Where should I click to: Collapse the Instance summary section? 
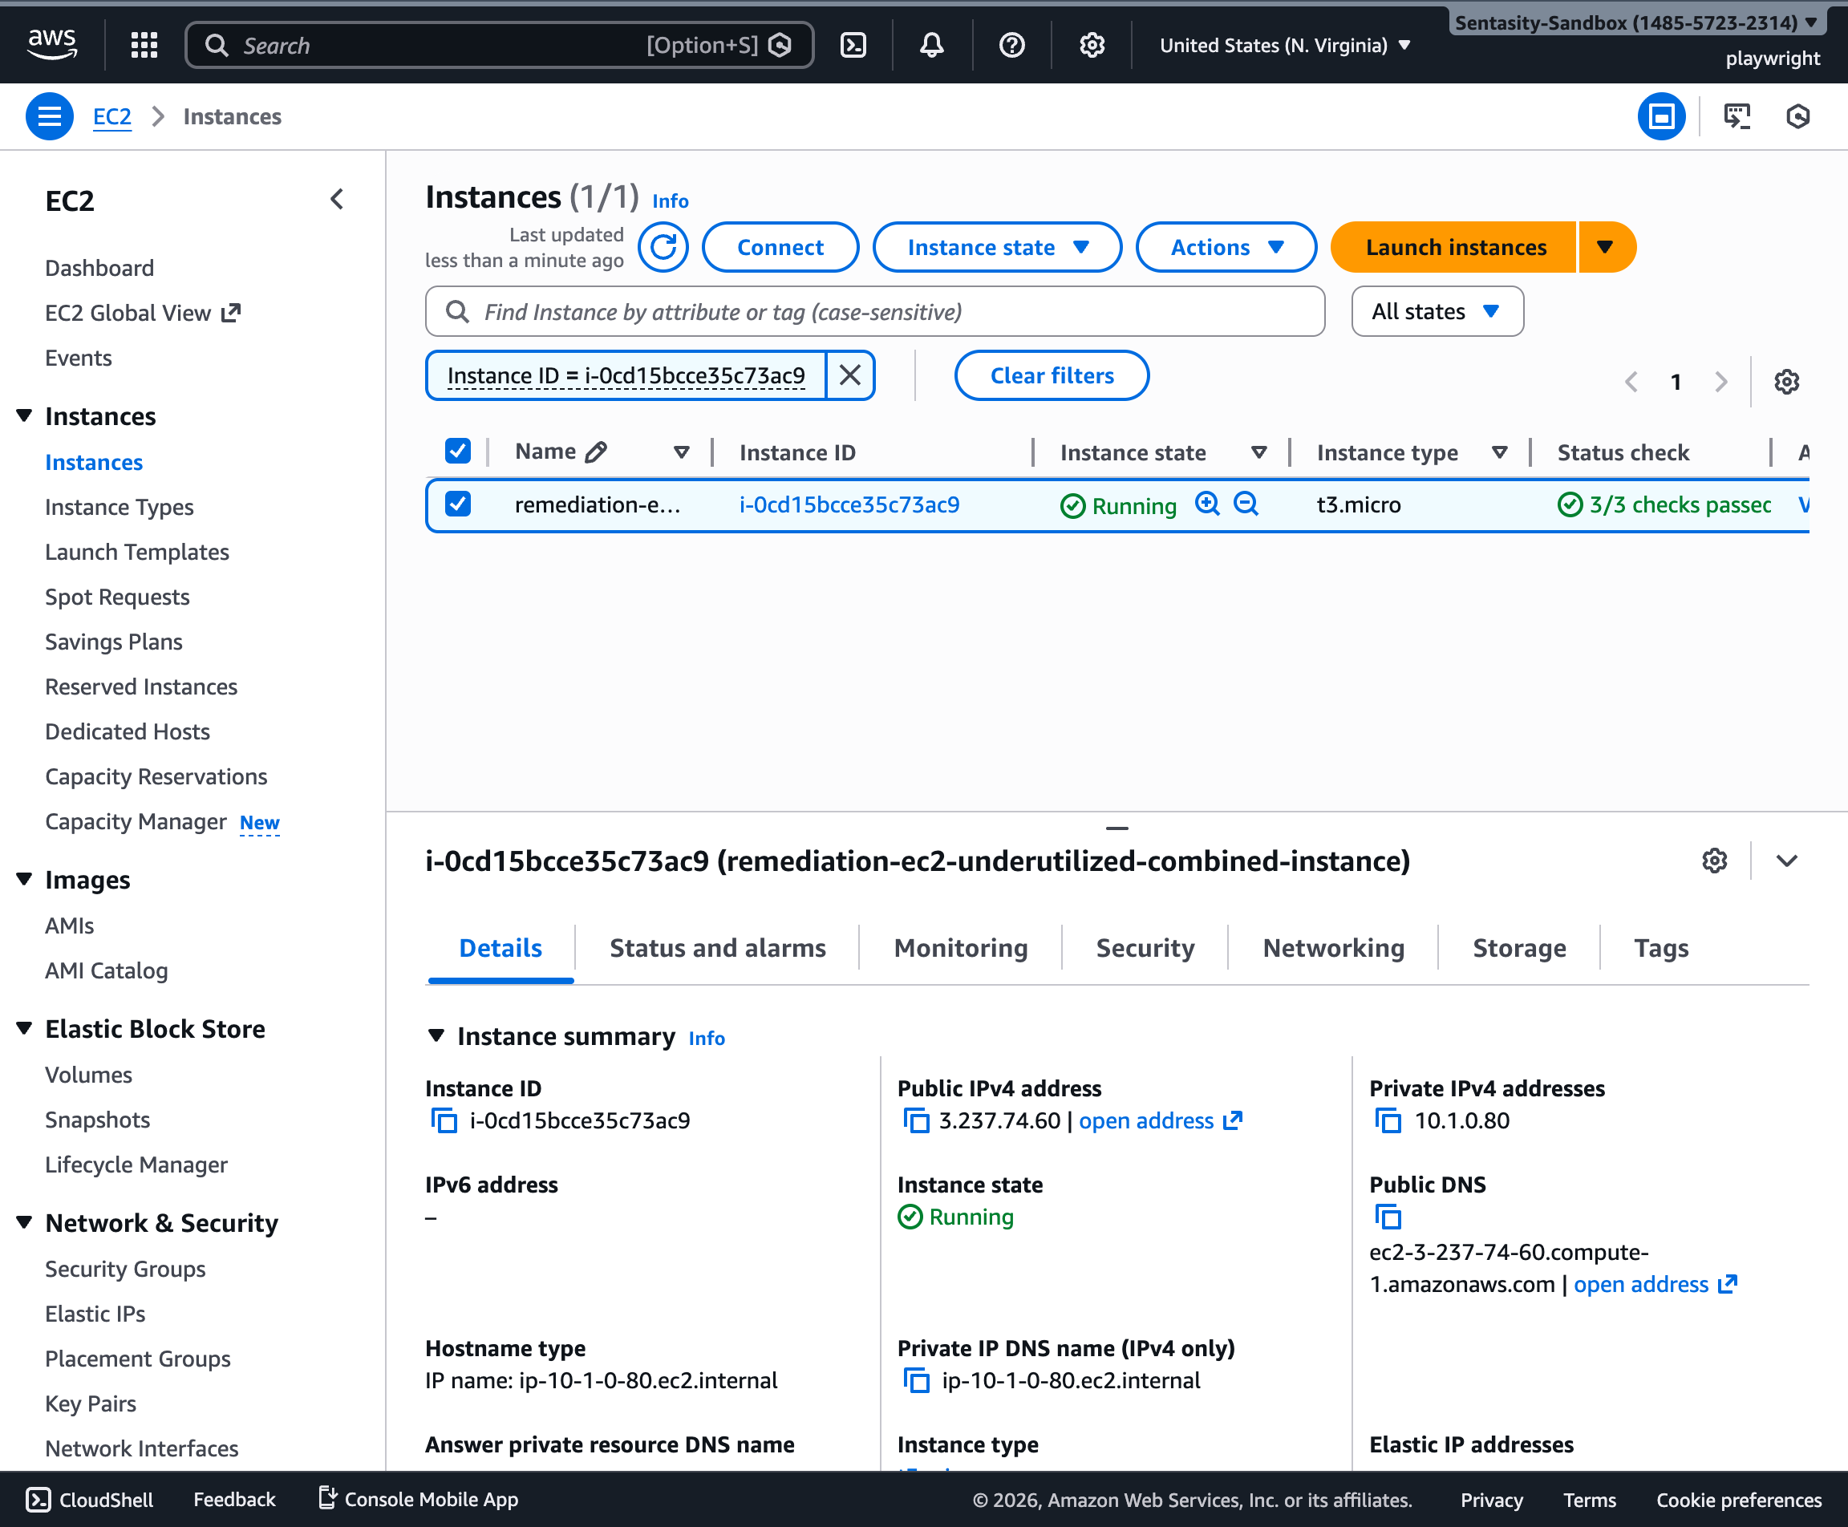(436, 1036)
